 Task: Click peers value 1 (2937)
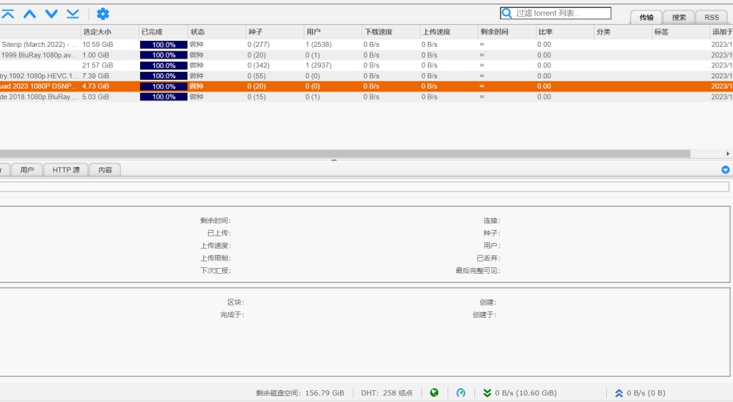pyautogui.click(x=318, y=65)
